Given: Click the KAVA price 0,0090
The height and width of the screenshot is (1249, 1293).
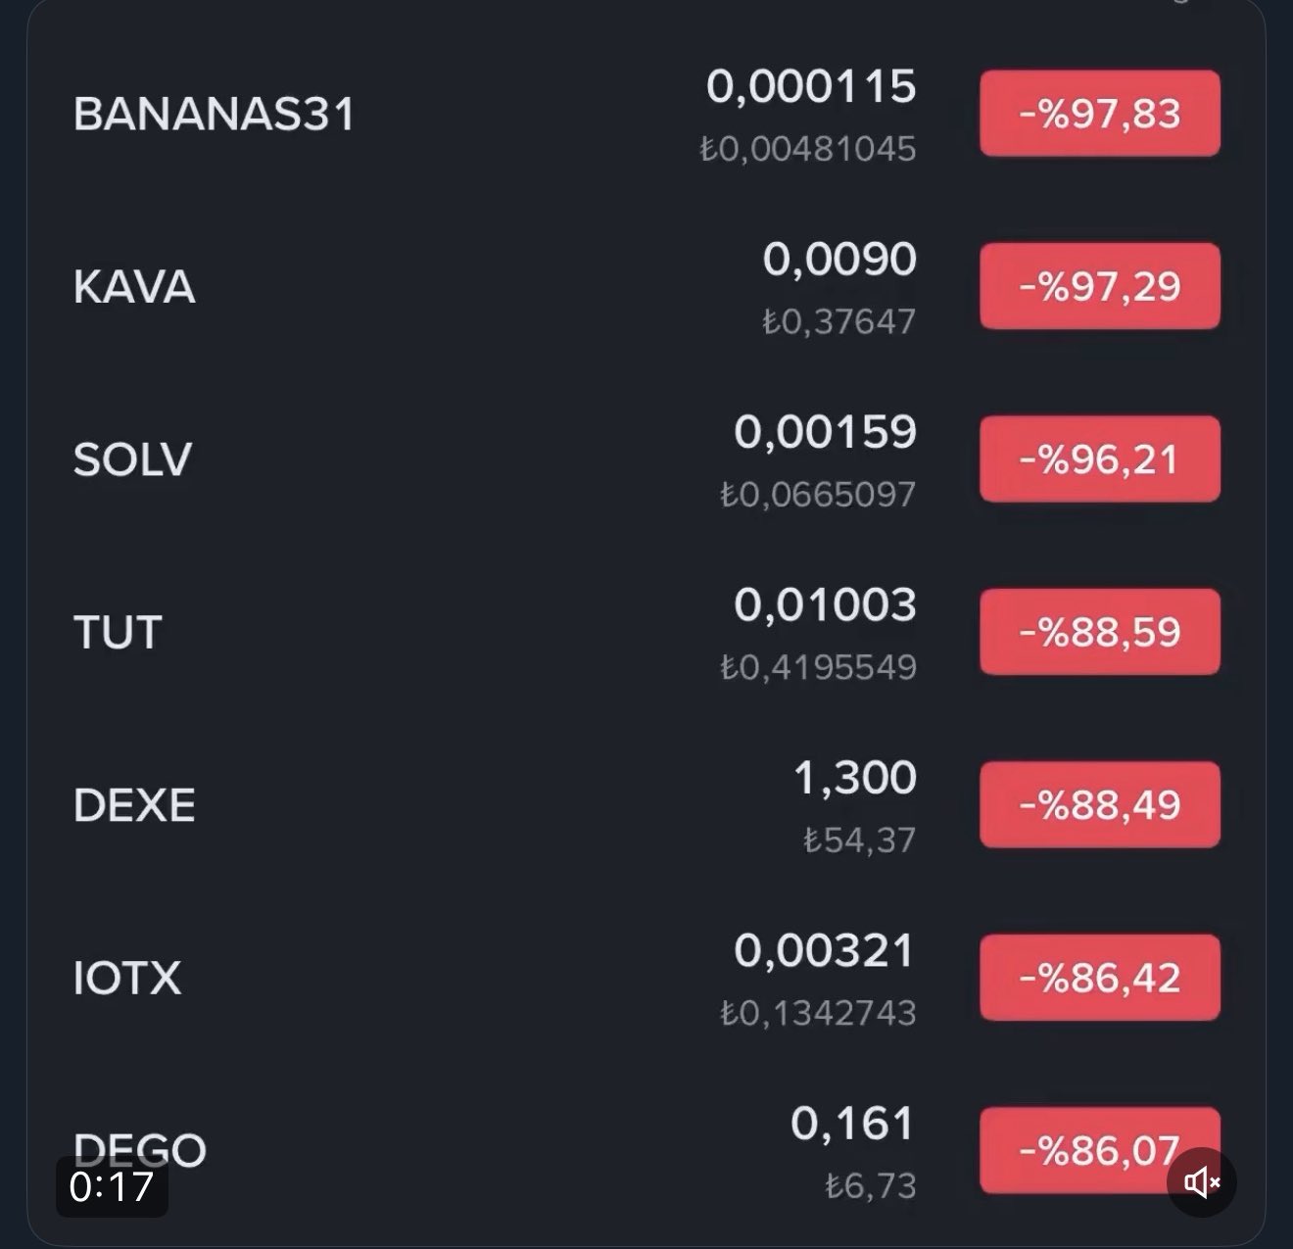Looking at the screenshot, I should [839, 260].
